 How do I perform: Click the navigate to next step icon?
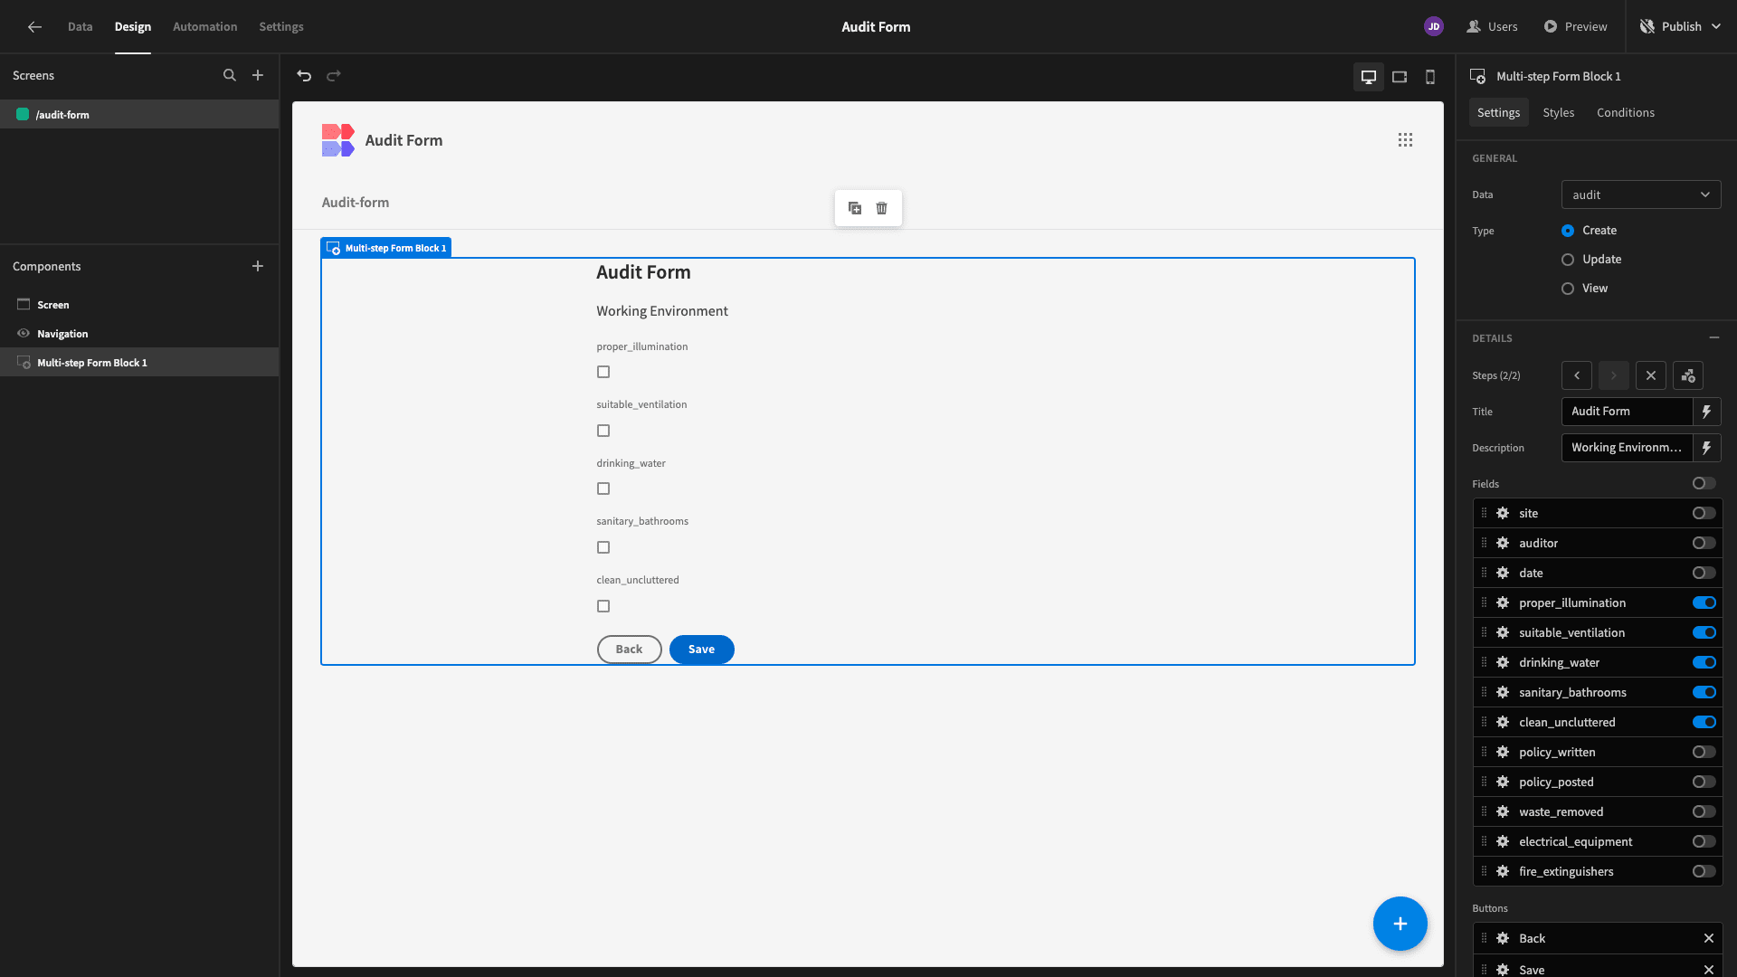1614,375
